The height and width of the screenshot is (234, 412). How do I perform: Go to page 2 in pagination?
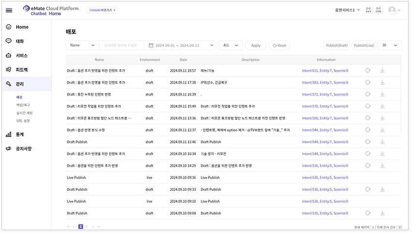(x=86, y=226)
